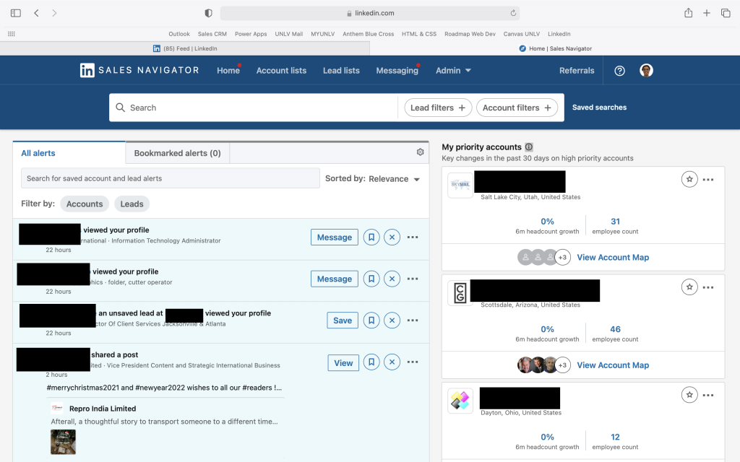Switch to Bookmarked alerts tab
This screenshot has height=462, width=740.
[178, 153]
